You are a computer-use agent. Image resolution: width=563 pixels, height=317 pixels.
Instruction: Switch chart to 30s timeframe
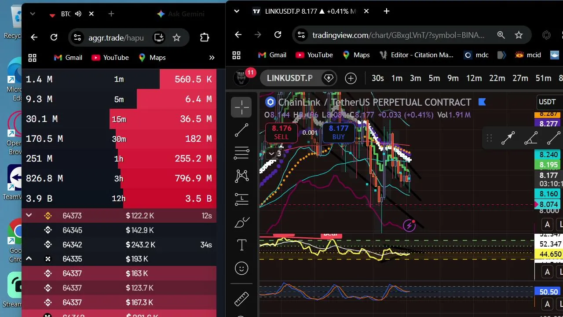[377, 78]
